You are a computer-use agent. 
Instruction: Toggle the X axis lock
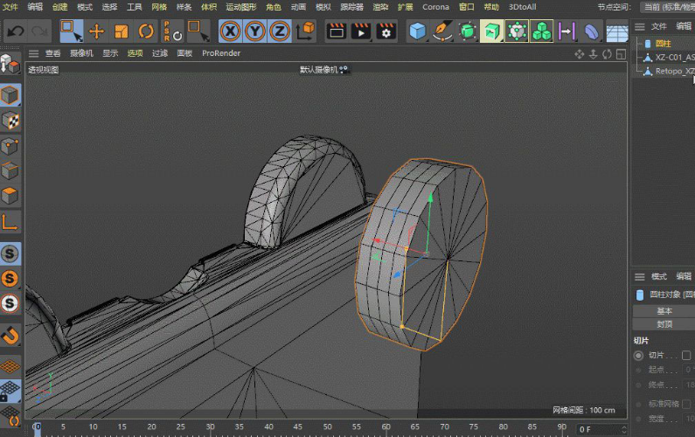tap(231, 31)
